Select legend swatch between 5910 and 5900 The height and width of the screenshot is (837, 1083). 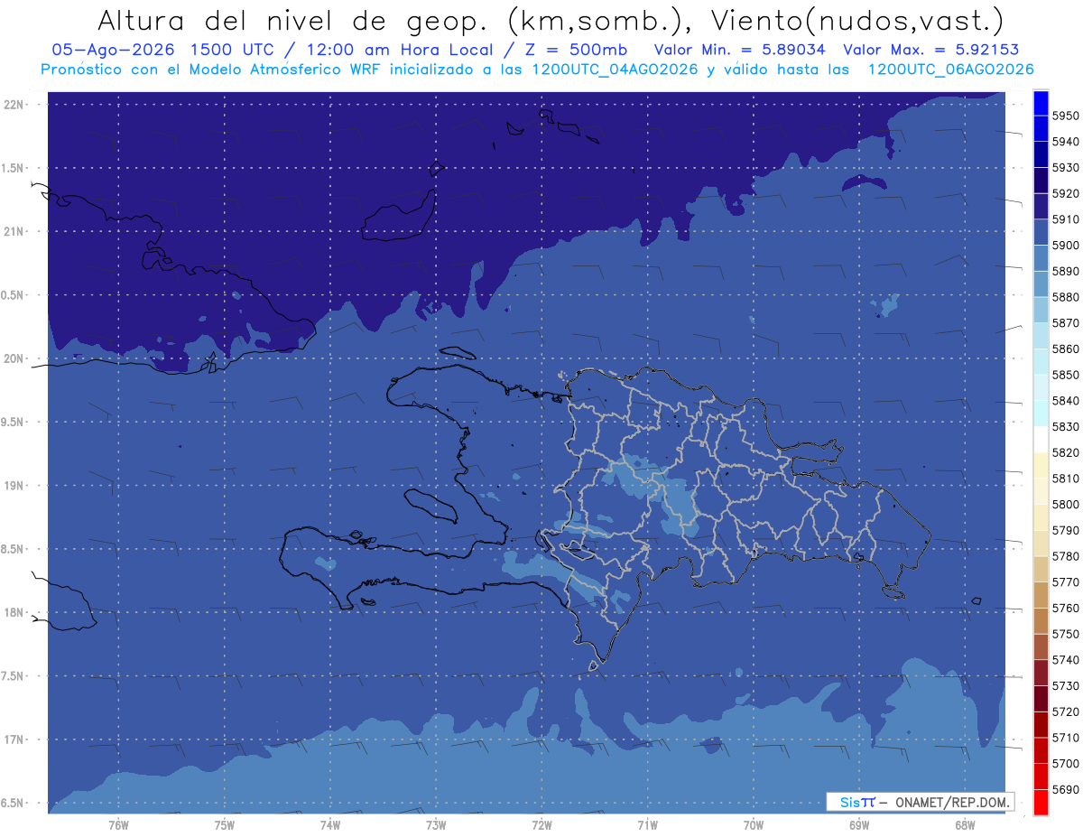point(1041,233)
